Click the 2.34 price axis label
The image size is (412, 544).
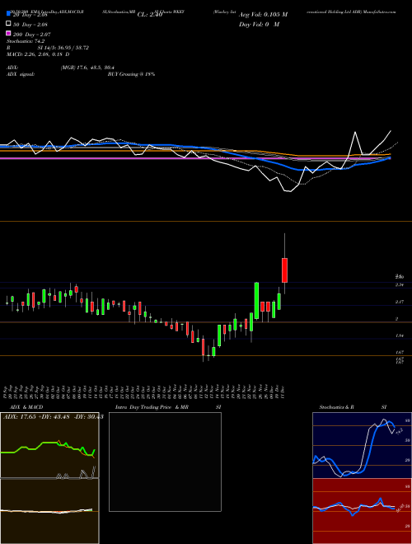[x=399, y=285]
